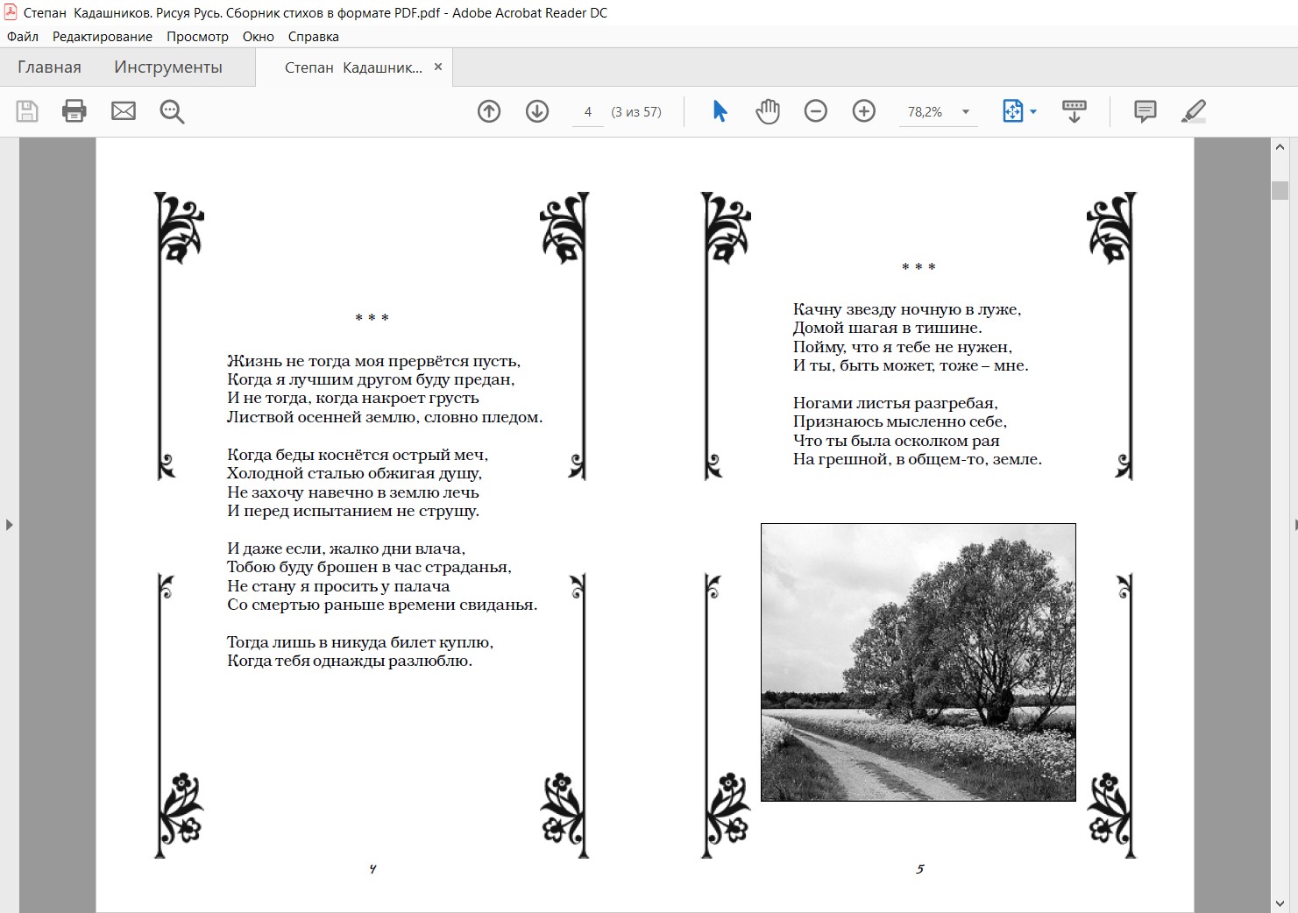Screen dimensions: 1298x913
Task: Click the page number input field
Action: (588, 112)
